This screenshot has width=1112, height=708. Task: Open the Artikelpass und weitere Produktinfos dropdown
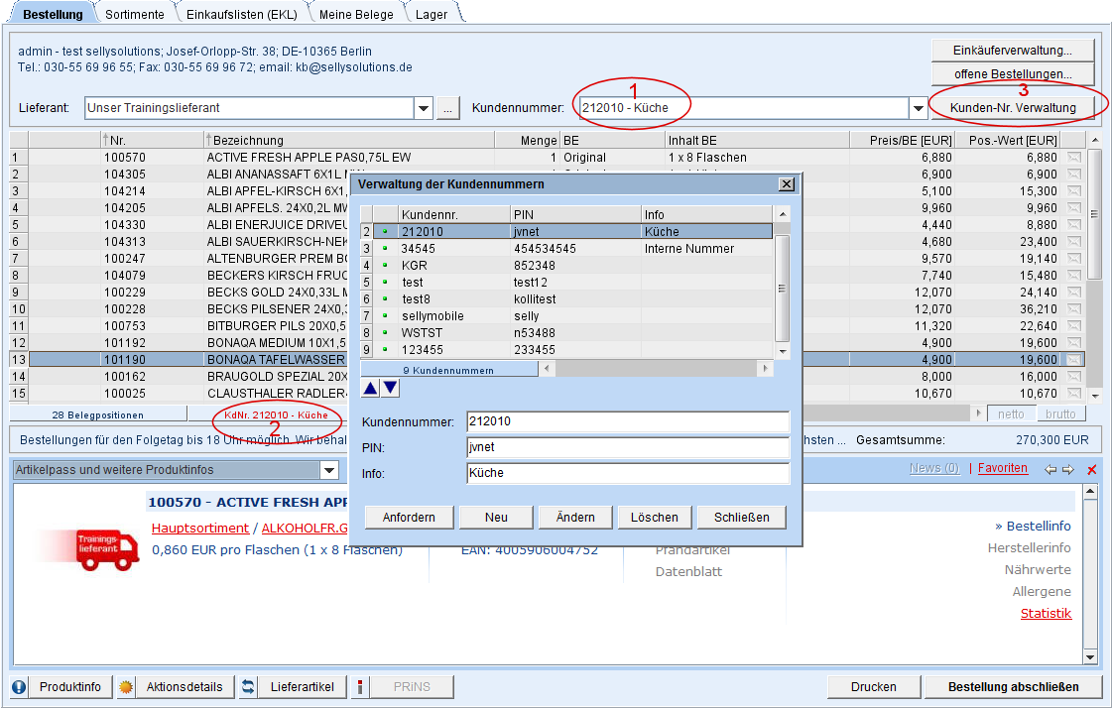[x=329, y=470]
